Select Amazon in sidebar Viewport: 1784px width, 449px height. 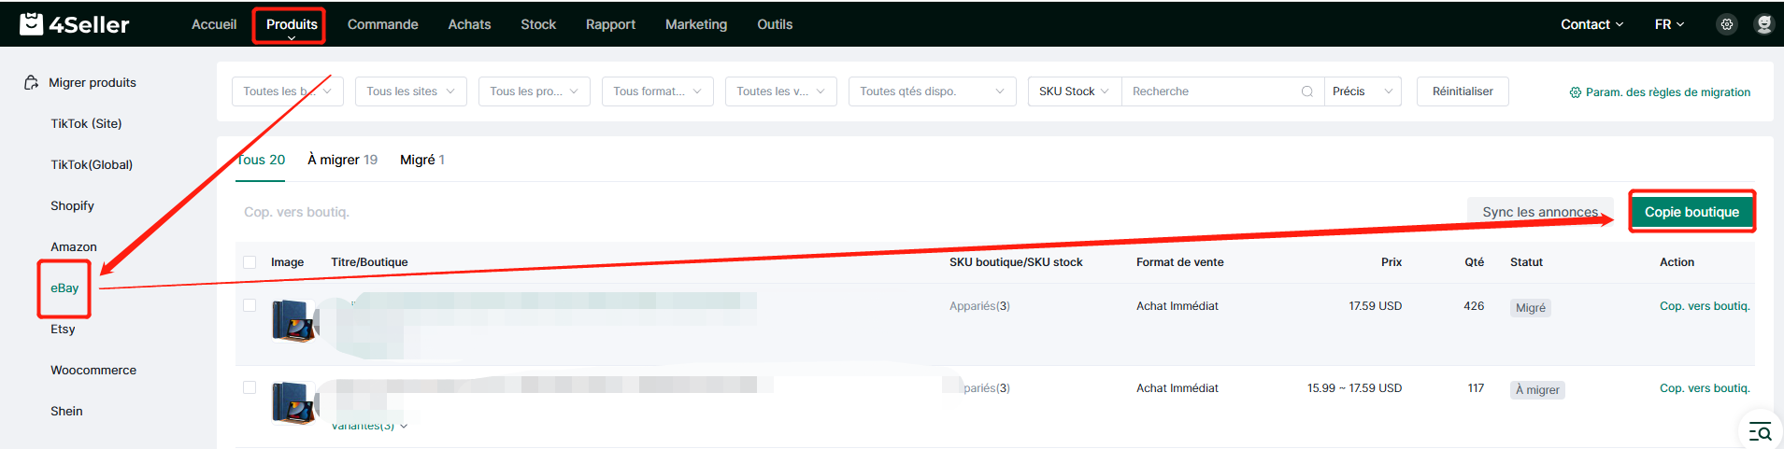click(x=74, y=246)
